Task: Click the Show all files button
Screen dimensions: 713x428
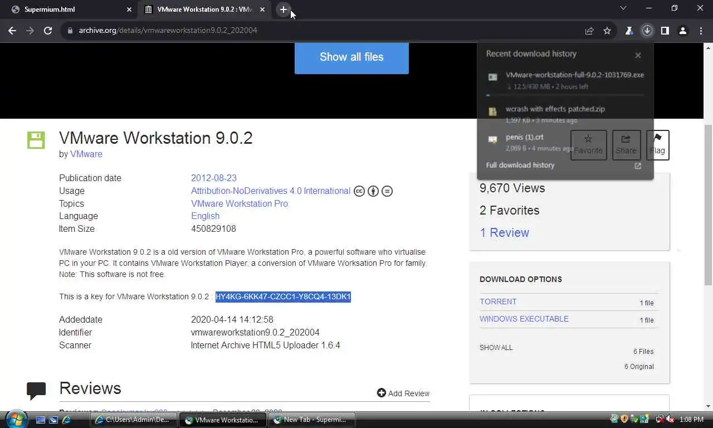Action: click(351, 57)
